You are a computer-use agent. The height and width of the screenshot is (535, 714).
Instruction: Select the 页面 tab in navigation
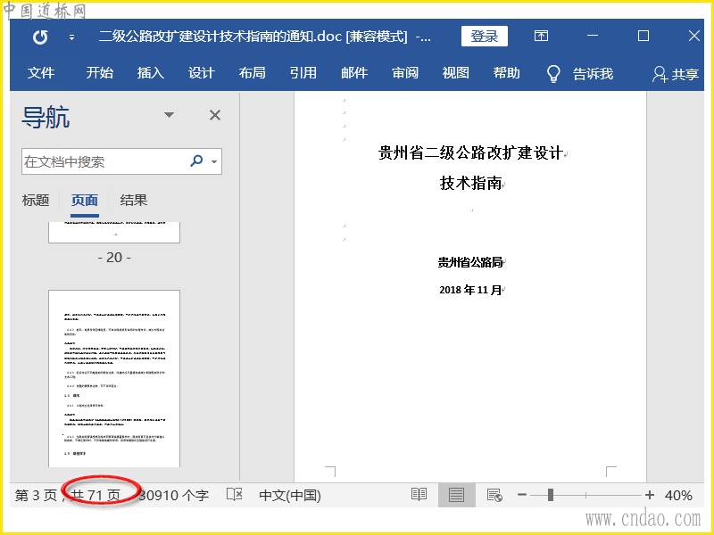pyautogui.click(x=85, y=200)
